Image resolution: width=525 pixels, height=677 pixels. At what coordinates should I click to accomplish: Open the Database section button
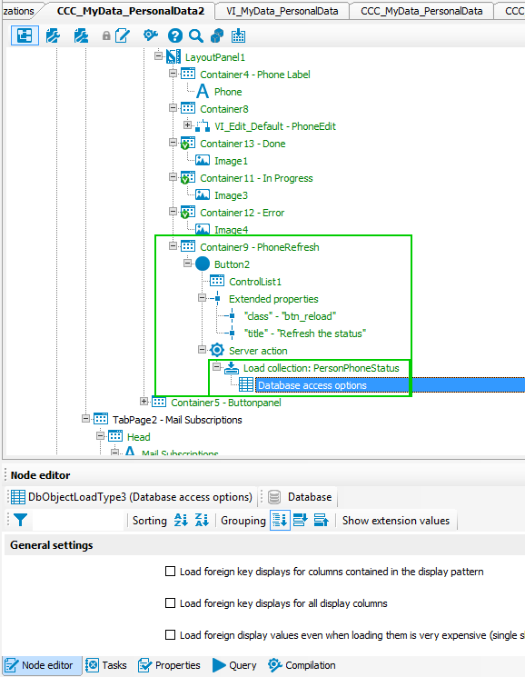click(301, 497)
